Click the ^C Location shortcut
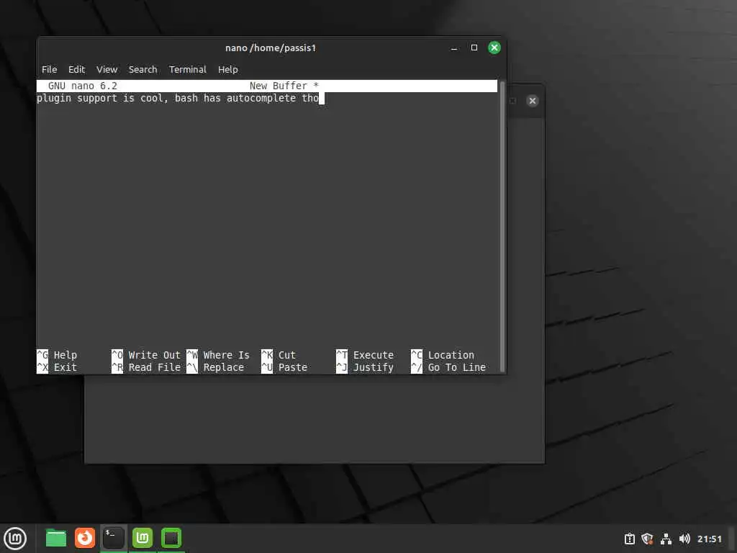The width and height of the screenshot is (737, 553). coord(443,355)
